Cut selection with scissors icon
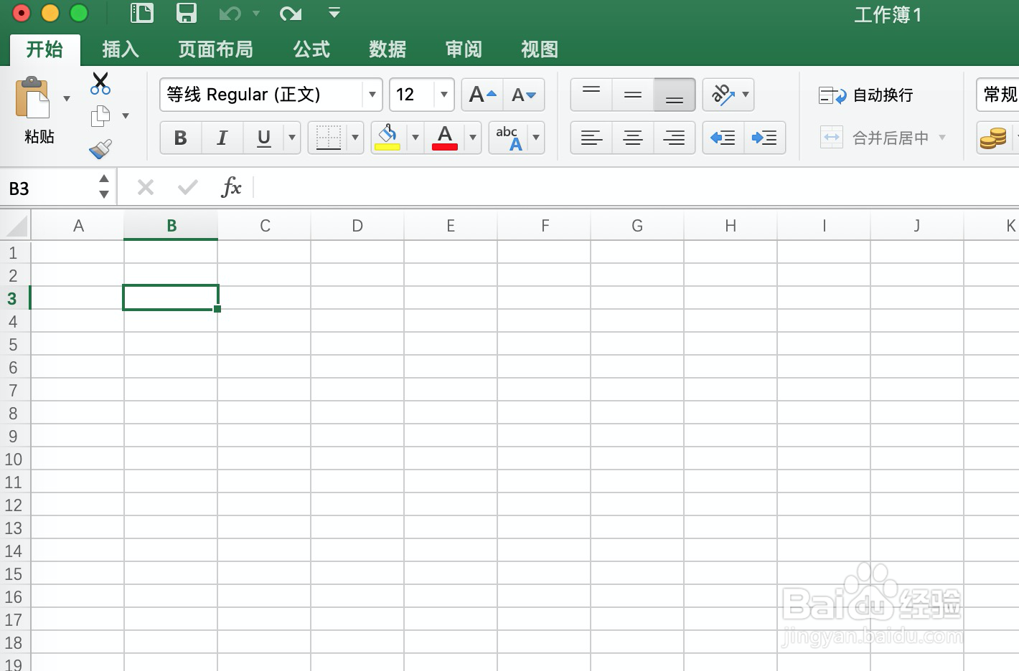This screenshot has width=1019, height=671. [100, 83]
